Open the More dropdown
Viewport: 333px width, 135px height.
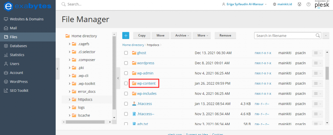click(x=202, y=36)
